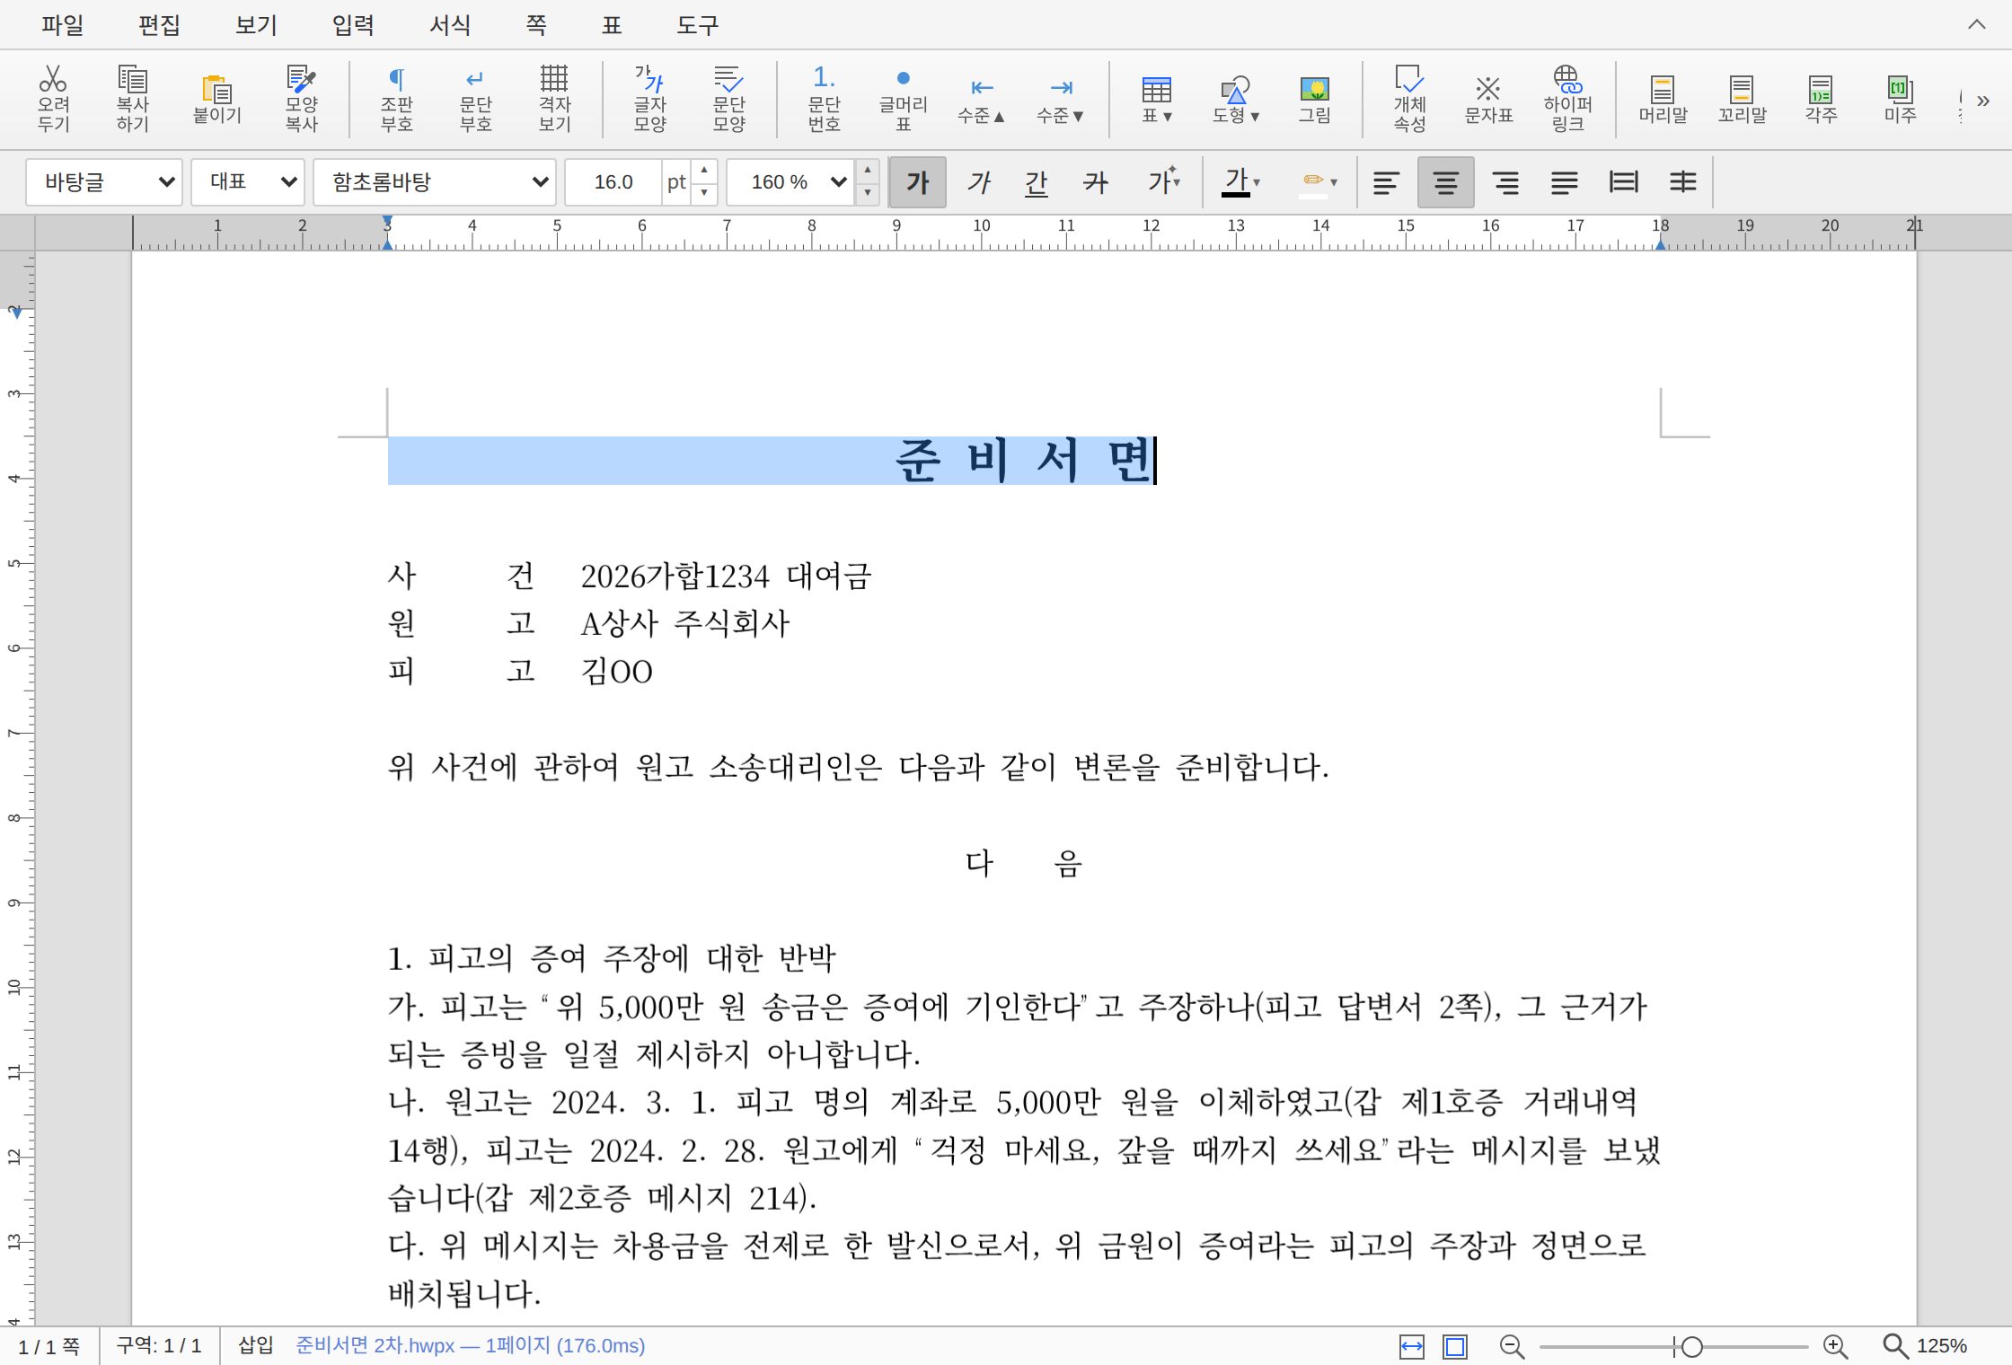Insert a 각주 footnote
The height and width of the screenshot is (1365, 2012).
pos(1821,98)
